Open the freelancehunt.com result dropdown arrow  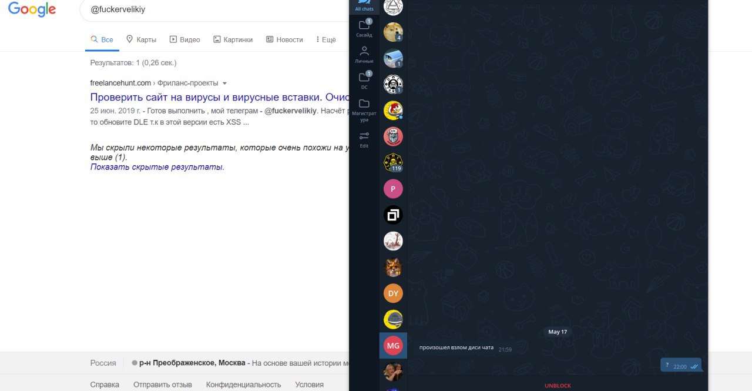224,83
